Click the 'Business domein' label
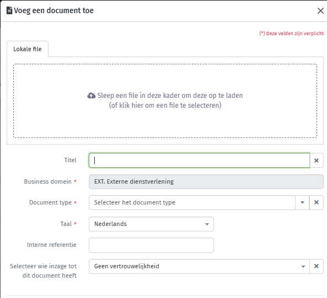 click(47, 181)
